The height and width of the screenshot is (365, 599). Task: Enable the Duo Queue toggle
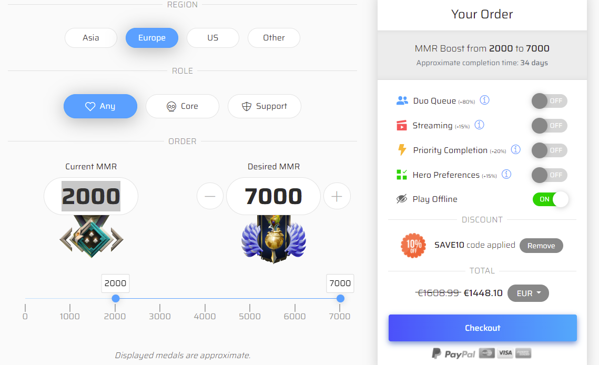[x=549, y=101]
